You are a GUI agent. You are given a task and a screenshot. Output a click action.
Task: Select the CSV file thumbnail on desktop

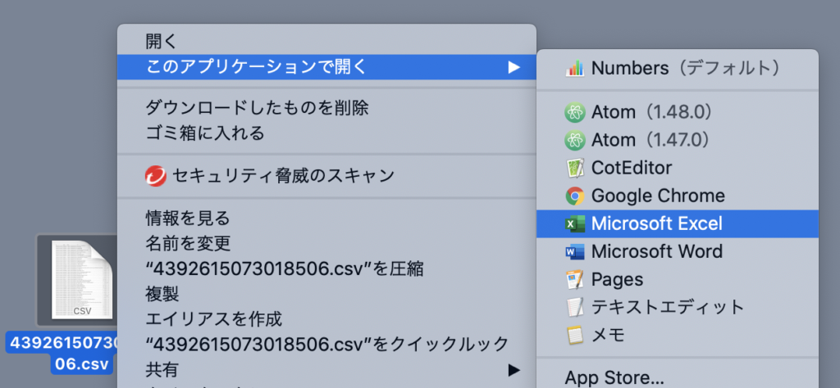click(80, 280)
